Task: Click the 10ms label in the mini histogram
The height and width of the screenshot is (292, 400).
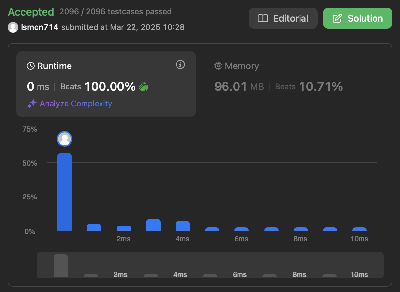Action: pyautogui.click(x=359, y=274)
